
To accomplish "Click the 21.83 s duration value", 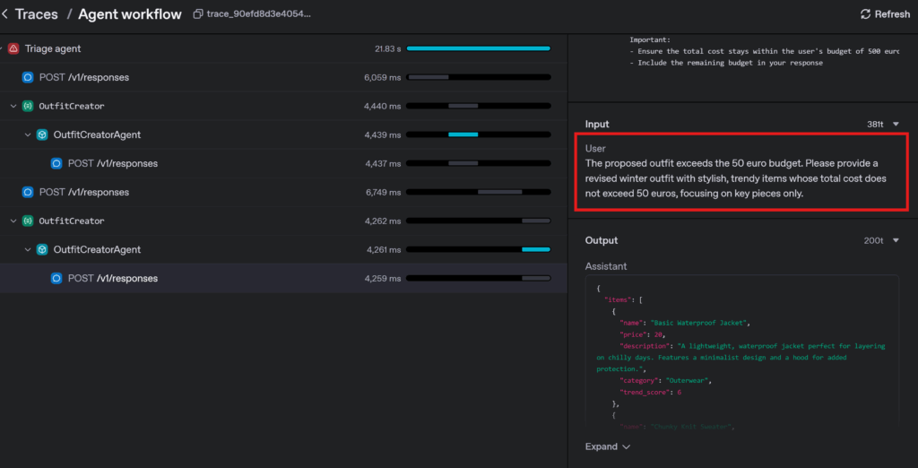I will click(387, 48).
